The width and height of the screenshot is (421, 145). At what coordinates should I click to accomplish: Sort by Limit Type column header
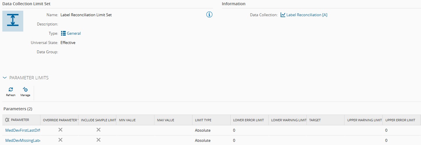coord(203,120)
